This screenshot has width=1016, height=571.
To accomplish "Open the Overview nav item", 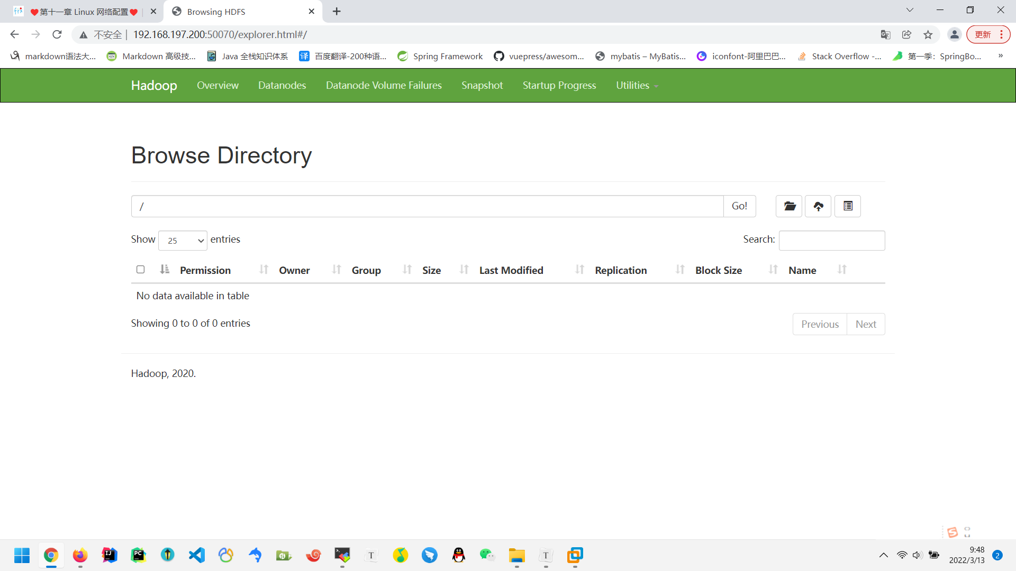I will click(x=217, y=86).
